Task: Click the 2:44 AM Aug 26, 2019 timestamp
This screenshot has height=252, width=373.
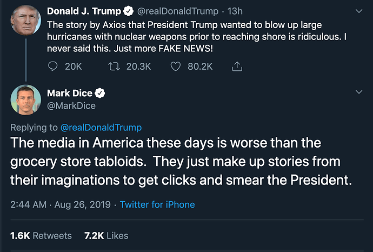Action: click(x=61, y=205)
